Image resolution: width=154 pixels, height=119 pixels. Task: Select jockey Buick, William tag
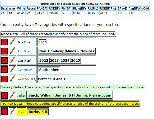tap(41, 95)
